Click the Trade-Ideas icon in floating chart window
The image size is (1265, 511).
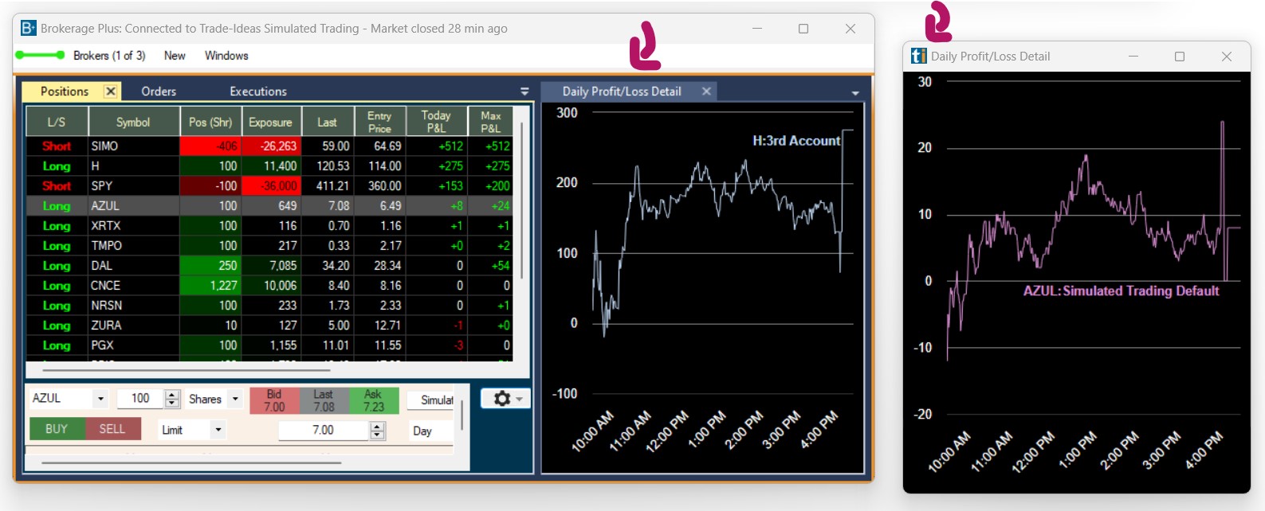point(919,57)
